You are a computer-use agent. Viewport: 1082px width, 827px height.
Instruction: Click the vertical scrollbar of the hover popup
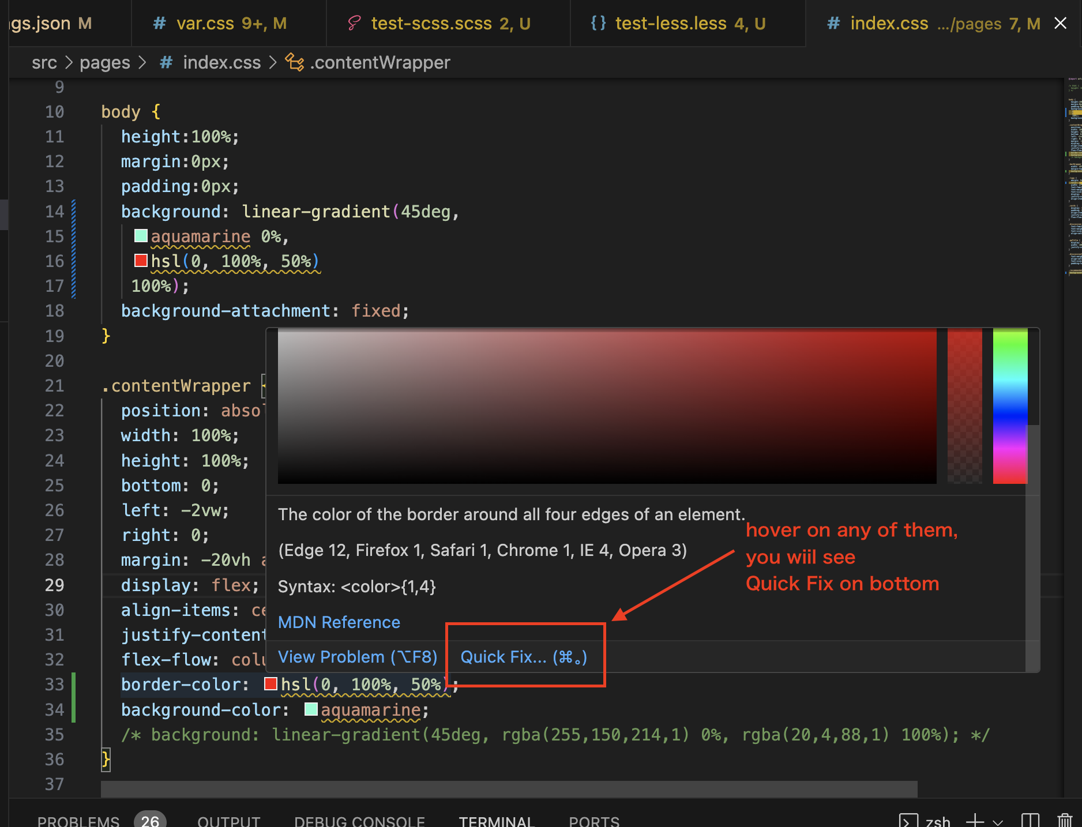1033,548
